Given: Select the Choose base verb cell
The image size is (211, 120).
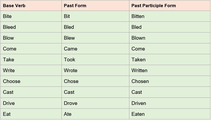Looking at the screenshot, I should coord(12,81).
